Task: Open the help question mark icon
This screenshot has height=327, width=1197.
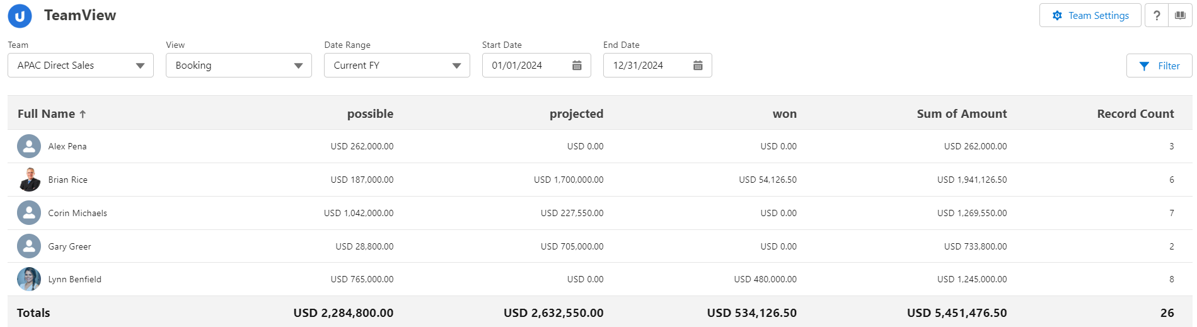Action: (x=1156, y=16)
